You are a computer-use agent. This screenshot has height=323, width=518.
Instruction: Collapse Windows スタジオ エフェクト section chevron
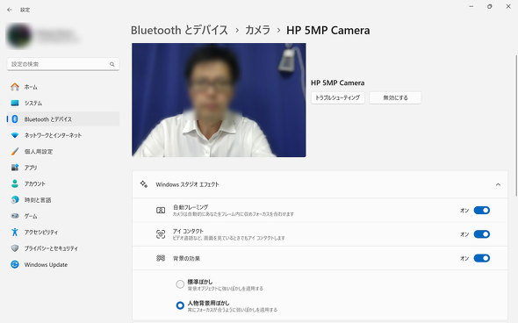(498, 184)
